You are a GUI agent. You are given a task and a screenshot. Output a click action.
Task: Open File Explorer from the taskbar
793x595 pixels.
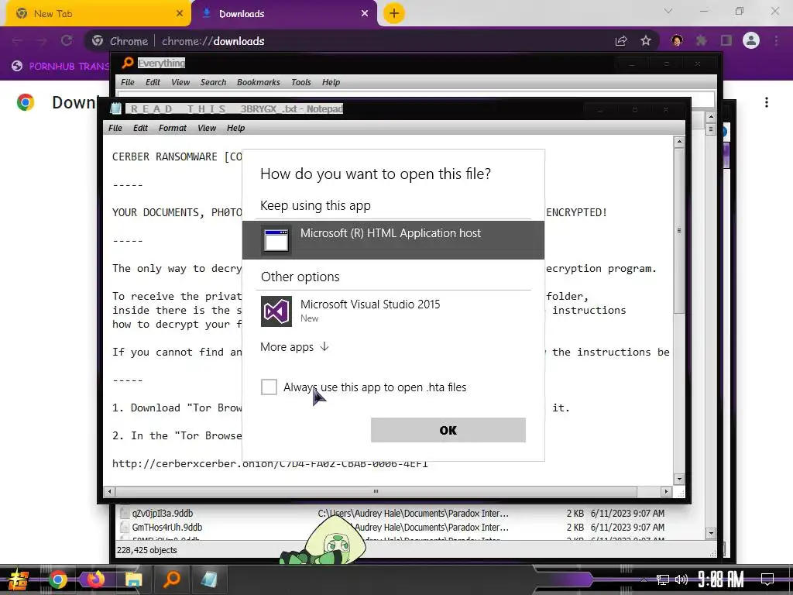tap(133, 580)
